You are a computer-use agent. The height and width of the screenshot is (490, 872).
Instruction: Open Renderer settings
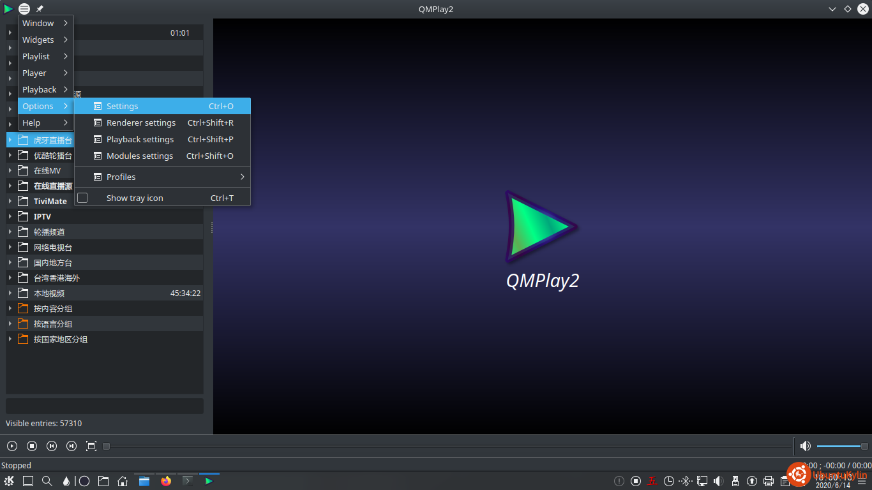click(163, 122)
